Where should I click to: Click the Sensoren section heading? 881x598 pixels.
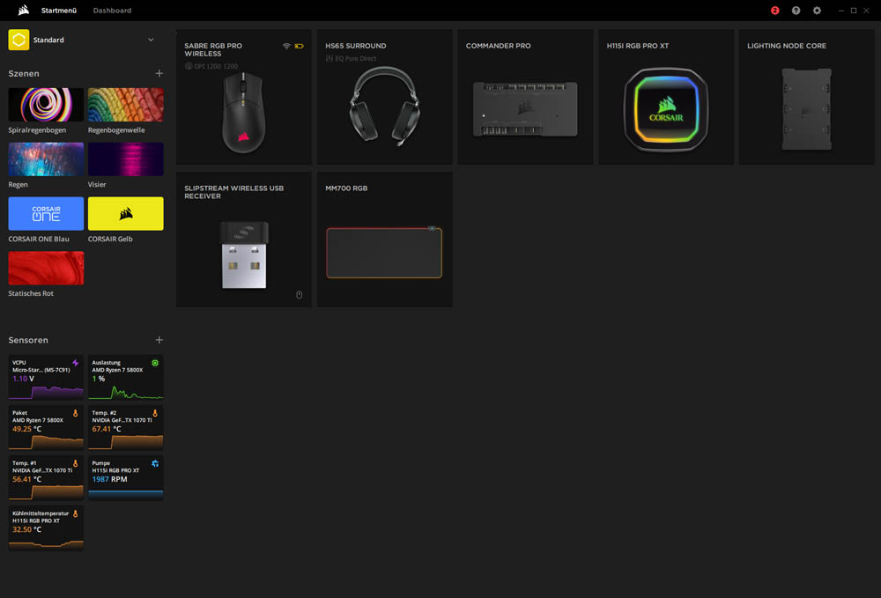click(x=28, y=340)
